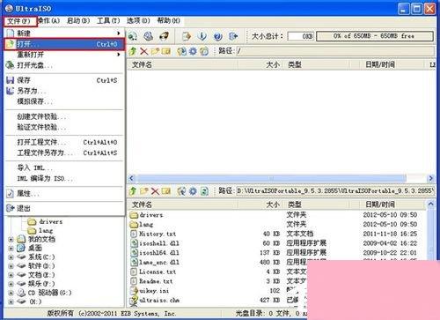Select isoshell.dll in the file list
This screenshot has width=440, height=320.
[x=155, y=243]
